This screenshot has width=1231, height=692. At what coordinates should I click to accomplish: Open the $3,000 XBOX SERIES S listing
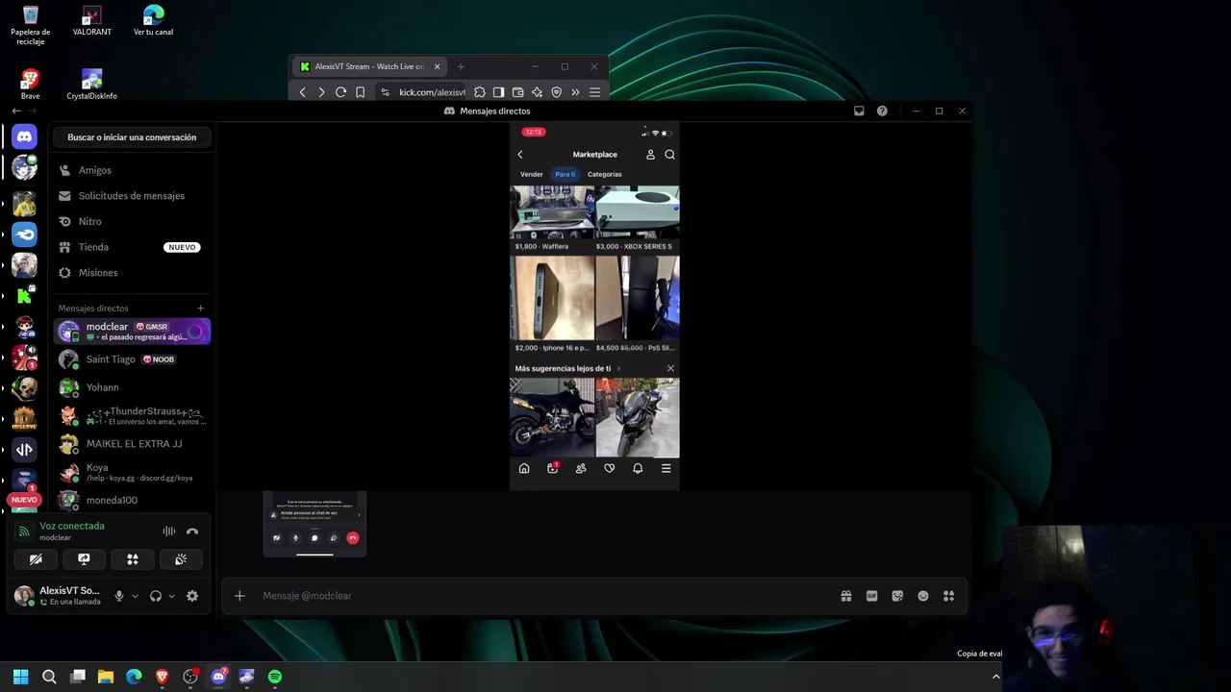(638, 219)
